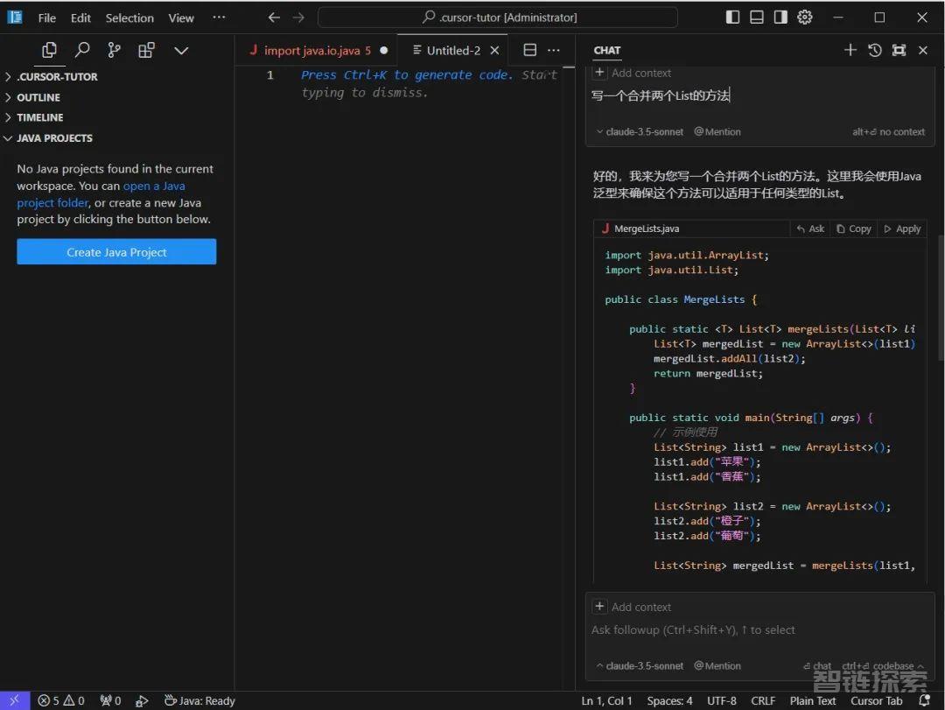Open errors and warnings status indicator
Viewport: 945px width, 710px height.
[x=61, y=700]
